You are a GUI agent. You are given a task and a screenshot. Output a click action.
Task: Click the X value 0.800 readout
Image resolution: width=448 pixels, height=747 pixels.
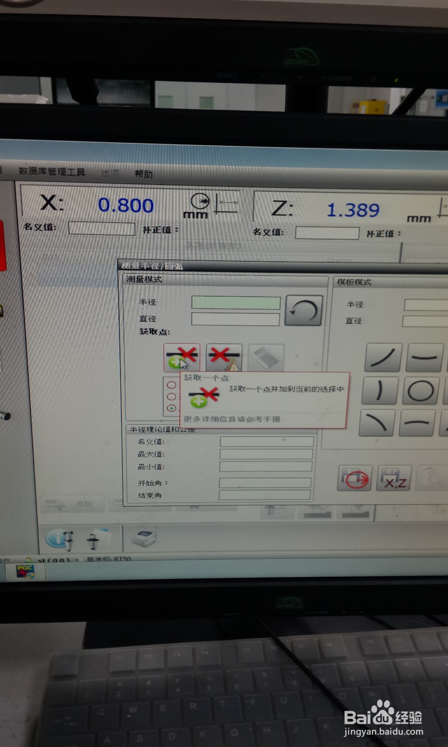coord(126,205)
